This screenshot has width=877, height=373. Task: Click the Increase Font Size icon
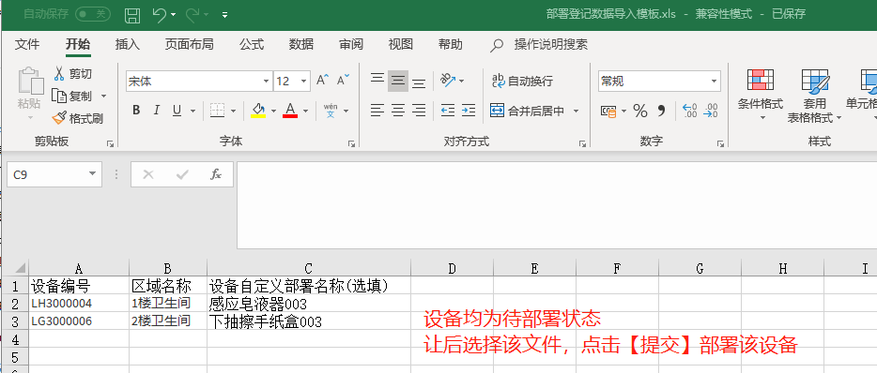[x=323, y=81]
